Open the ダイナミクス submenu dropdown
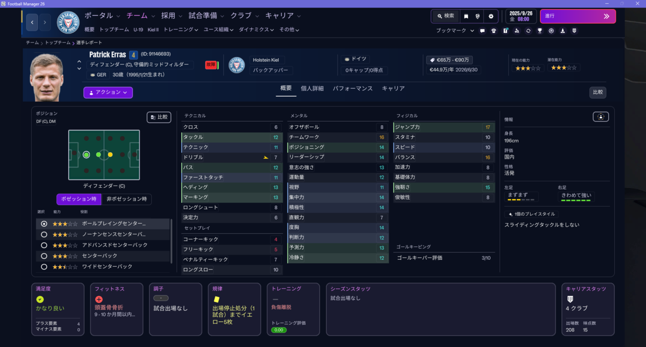The height and width of the screenshot is (347, 646). 256,30
